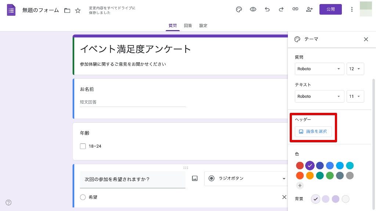
Task: Open the ラジオボタン question type dropdown
Action: coord(246,178)
